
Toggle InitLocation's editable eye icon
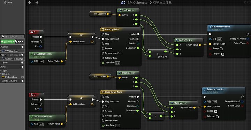22,77
